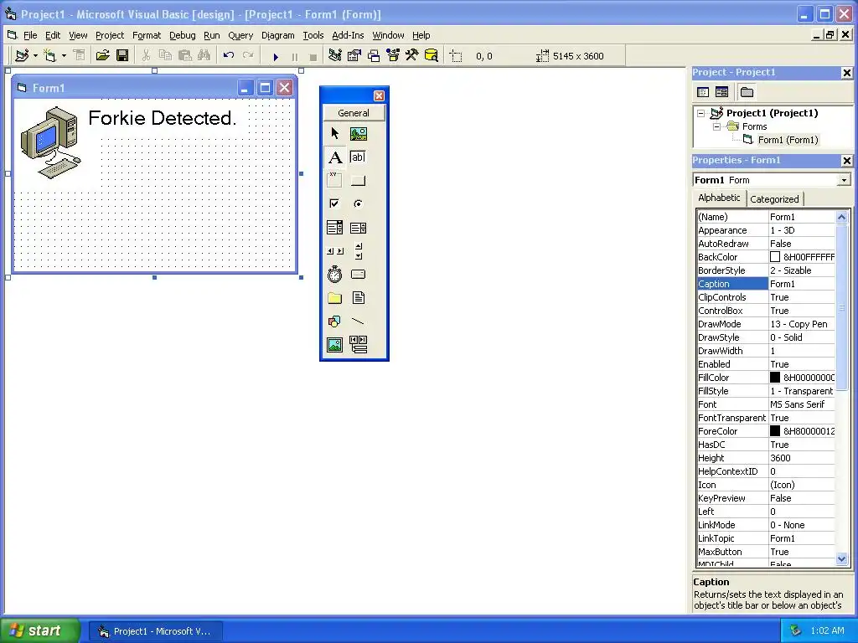Viewport: 858px width, 643px height.
Task: Open the Properties Window from the toolbar icon
Action: tap(354, 55)
